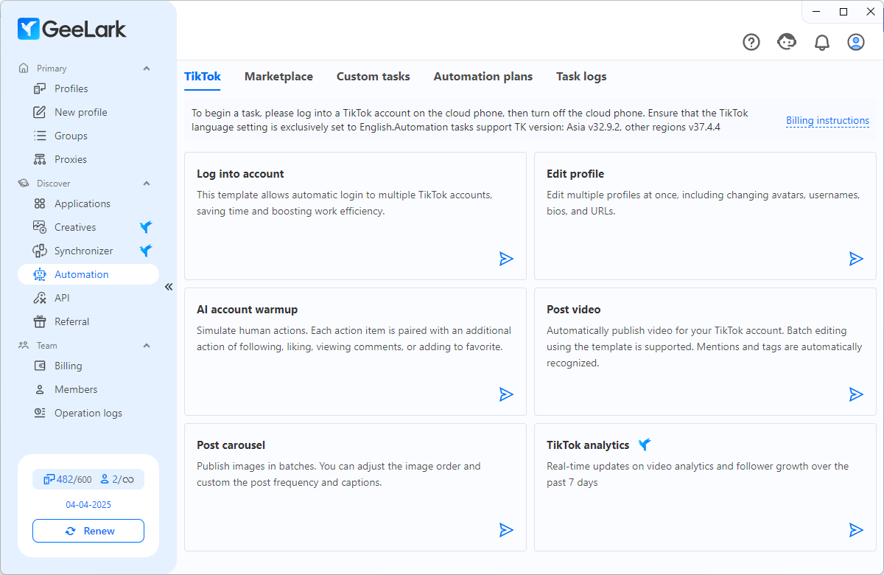The width and height of the screenshot is (884, 575).
Task: Open the customer support face icon
Action: pos(787,42)
